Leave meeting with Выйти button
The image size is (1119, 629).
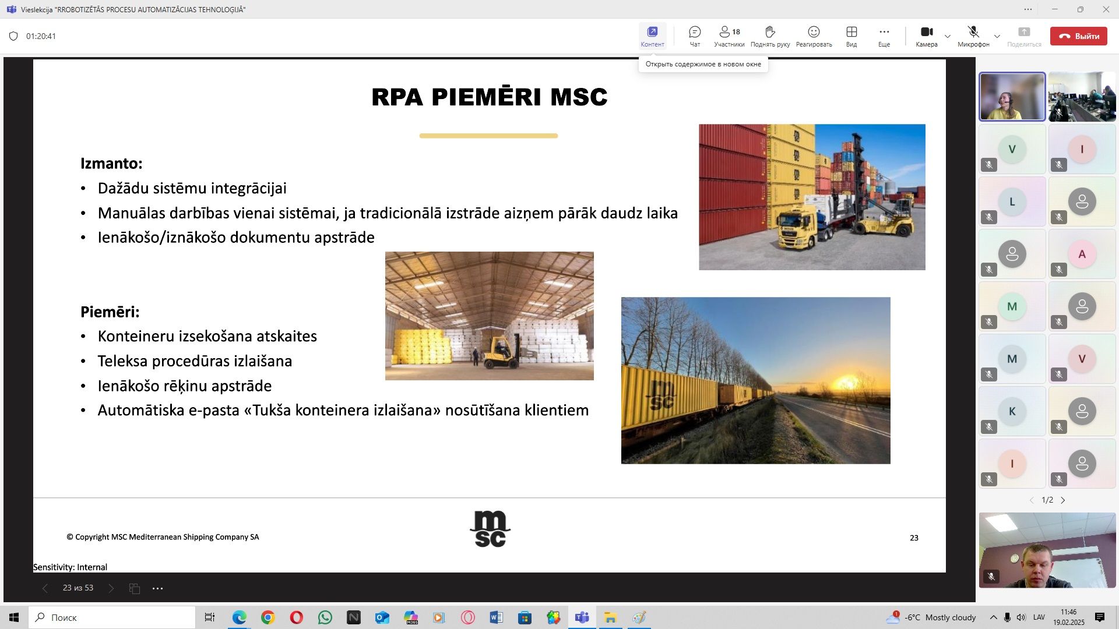click(x=1079, y=36)
